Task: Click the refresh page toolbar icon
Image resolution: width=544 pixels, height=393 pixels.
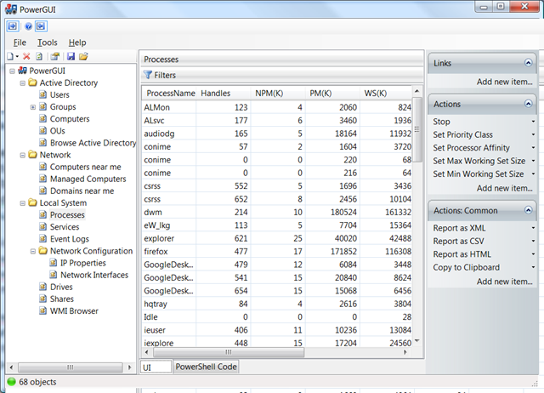Action: [x=39, y=56]
